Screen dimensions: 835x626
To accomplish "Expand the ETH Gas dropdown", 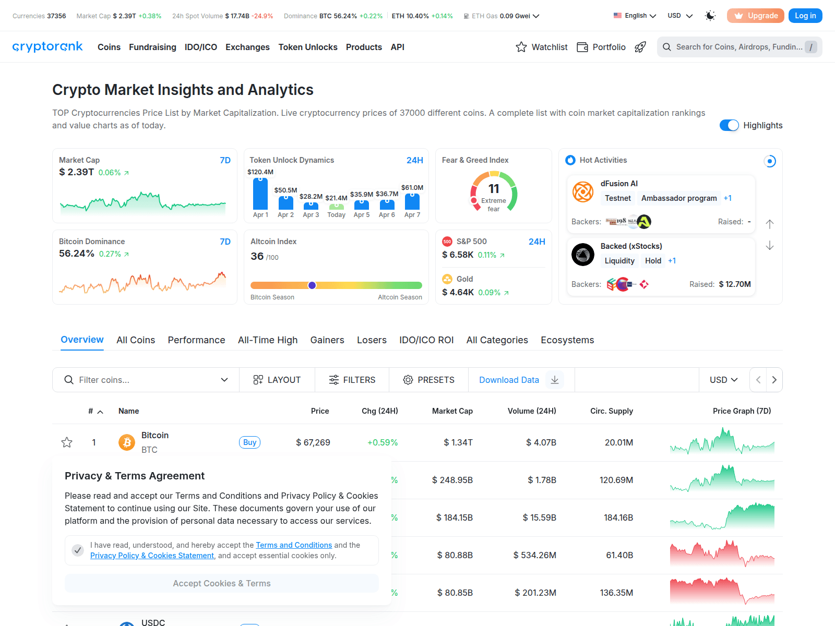I will pos(536,16).
